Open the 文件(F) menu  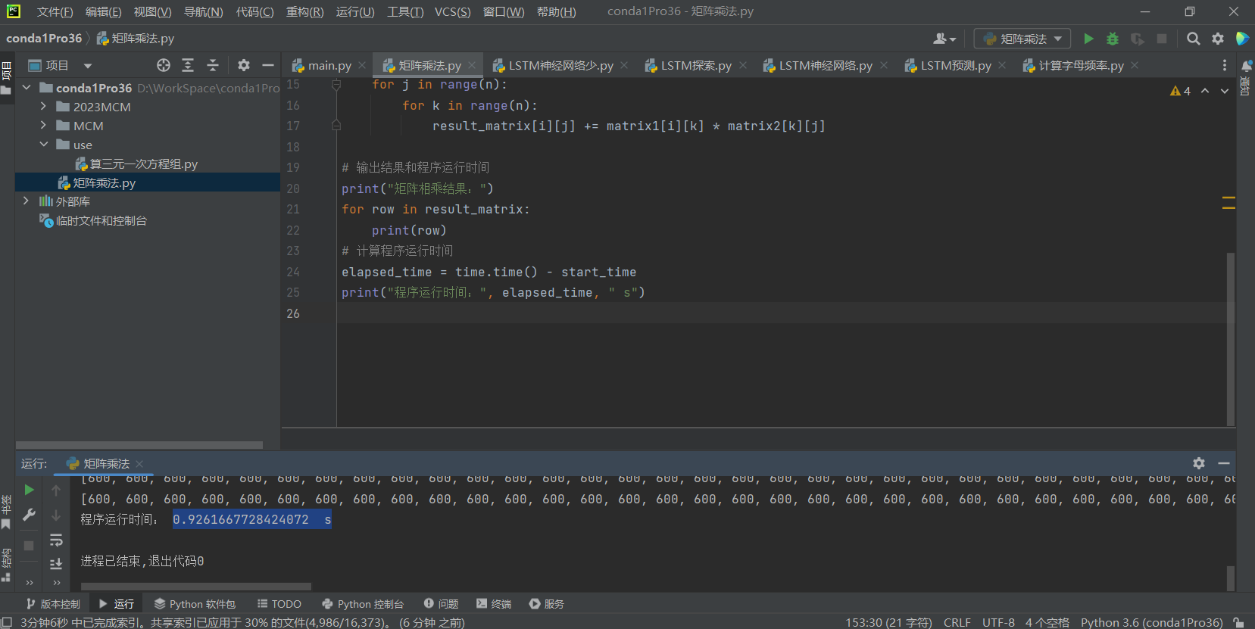[x=55, y=11]
